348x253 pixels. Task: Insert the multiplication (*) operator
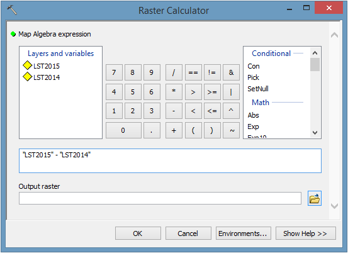(174, 92)
